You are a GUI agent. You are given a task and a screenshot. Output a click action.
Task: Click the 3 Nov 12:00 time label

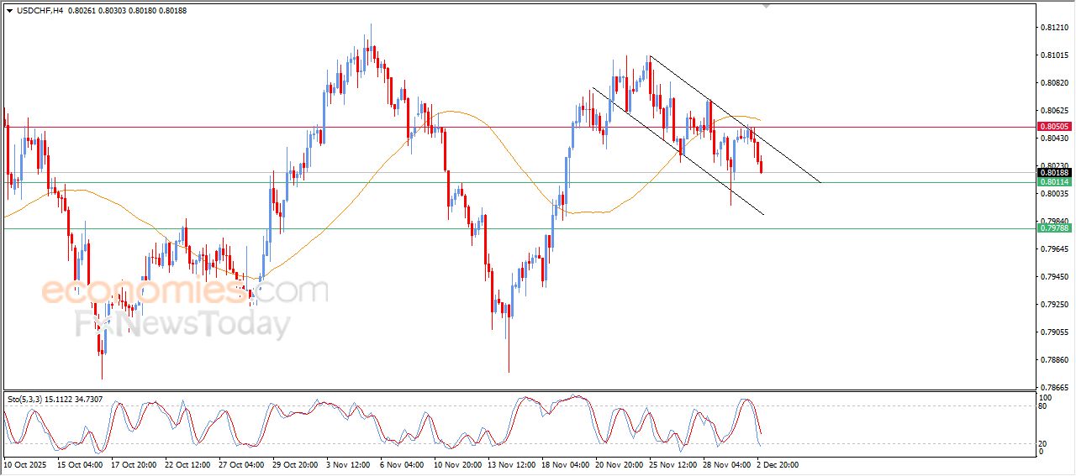[346, 463]
